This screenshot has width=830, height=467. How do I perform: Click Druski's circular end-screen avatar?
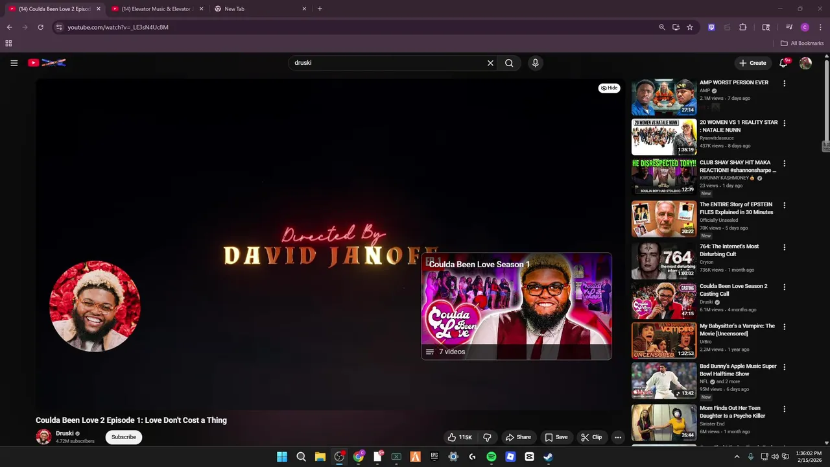pyautogui.click(x=95, y=306)
